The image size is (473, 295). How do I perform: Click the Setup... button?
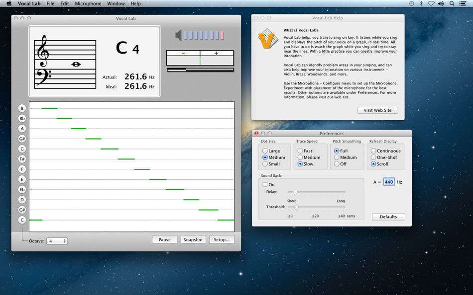(222, 239)
